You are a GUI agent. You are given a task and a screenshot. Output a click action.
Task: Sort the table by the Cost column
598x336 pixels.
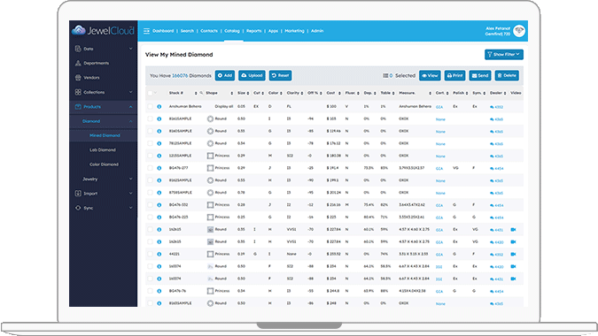click(x=330, y=93)
